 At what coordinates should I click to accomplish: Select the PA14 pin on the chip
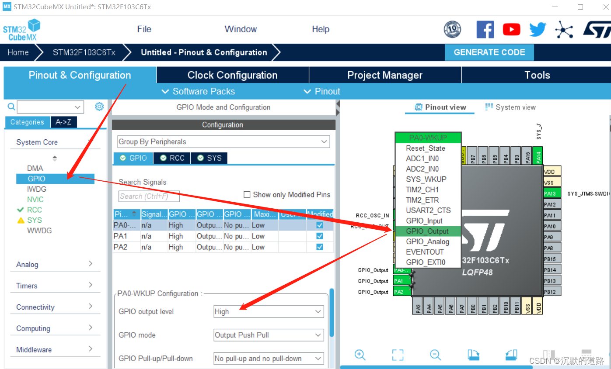coord(538,155)
